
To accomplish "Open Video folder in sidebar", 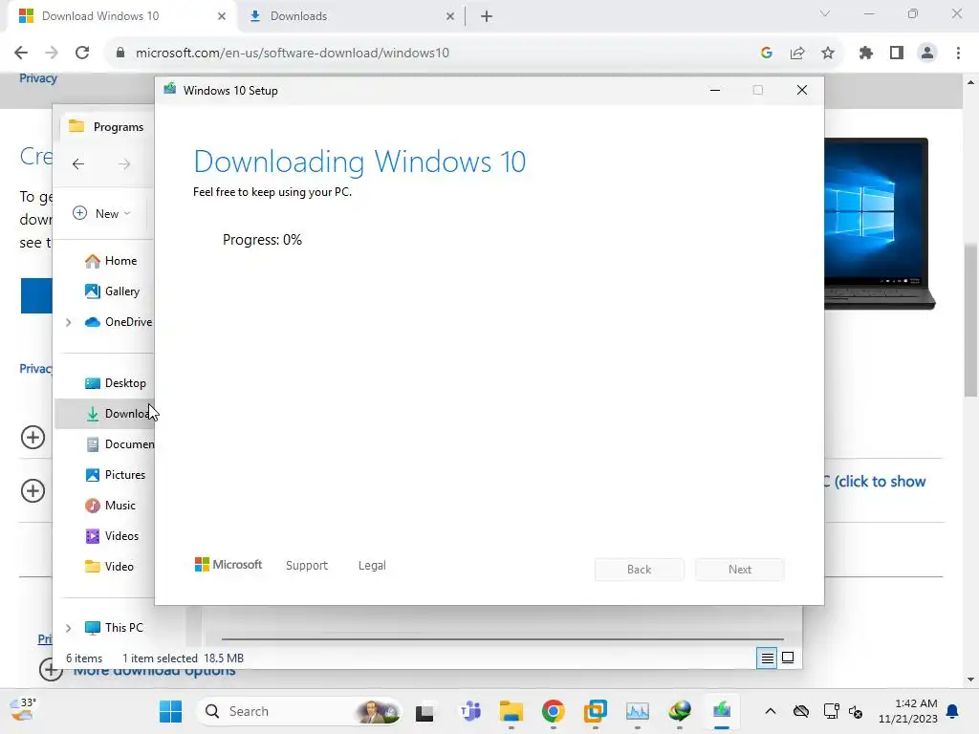I will pyautogui.click(x=109, y=567).
